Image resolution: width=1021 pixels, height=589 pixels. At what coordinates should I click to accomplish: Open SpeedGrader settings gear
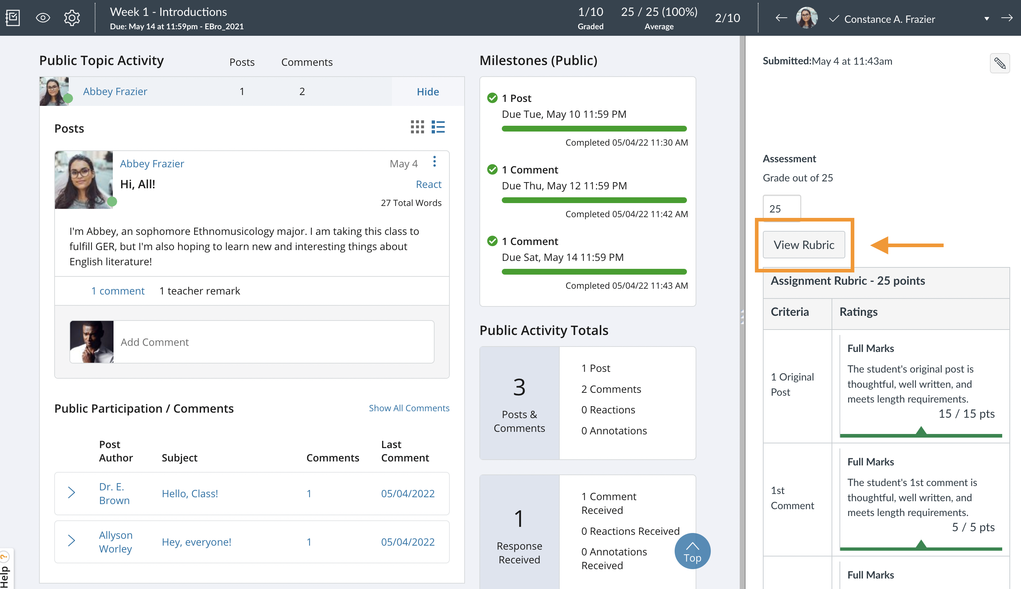[72, 18]
